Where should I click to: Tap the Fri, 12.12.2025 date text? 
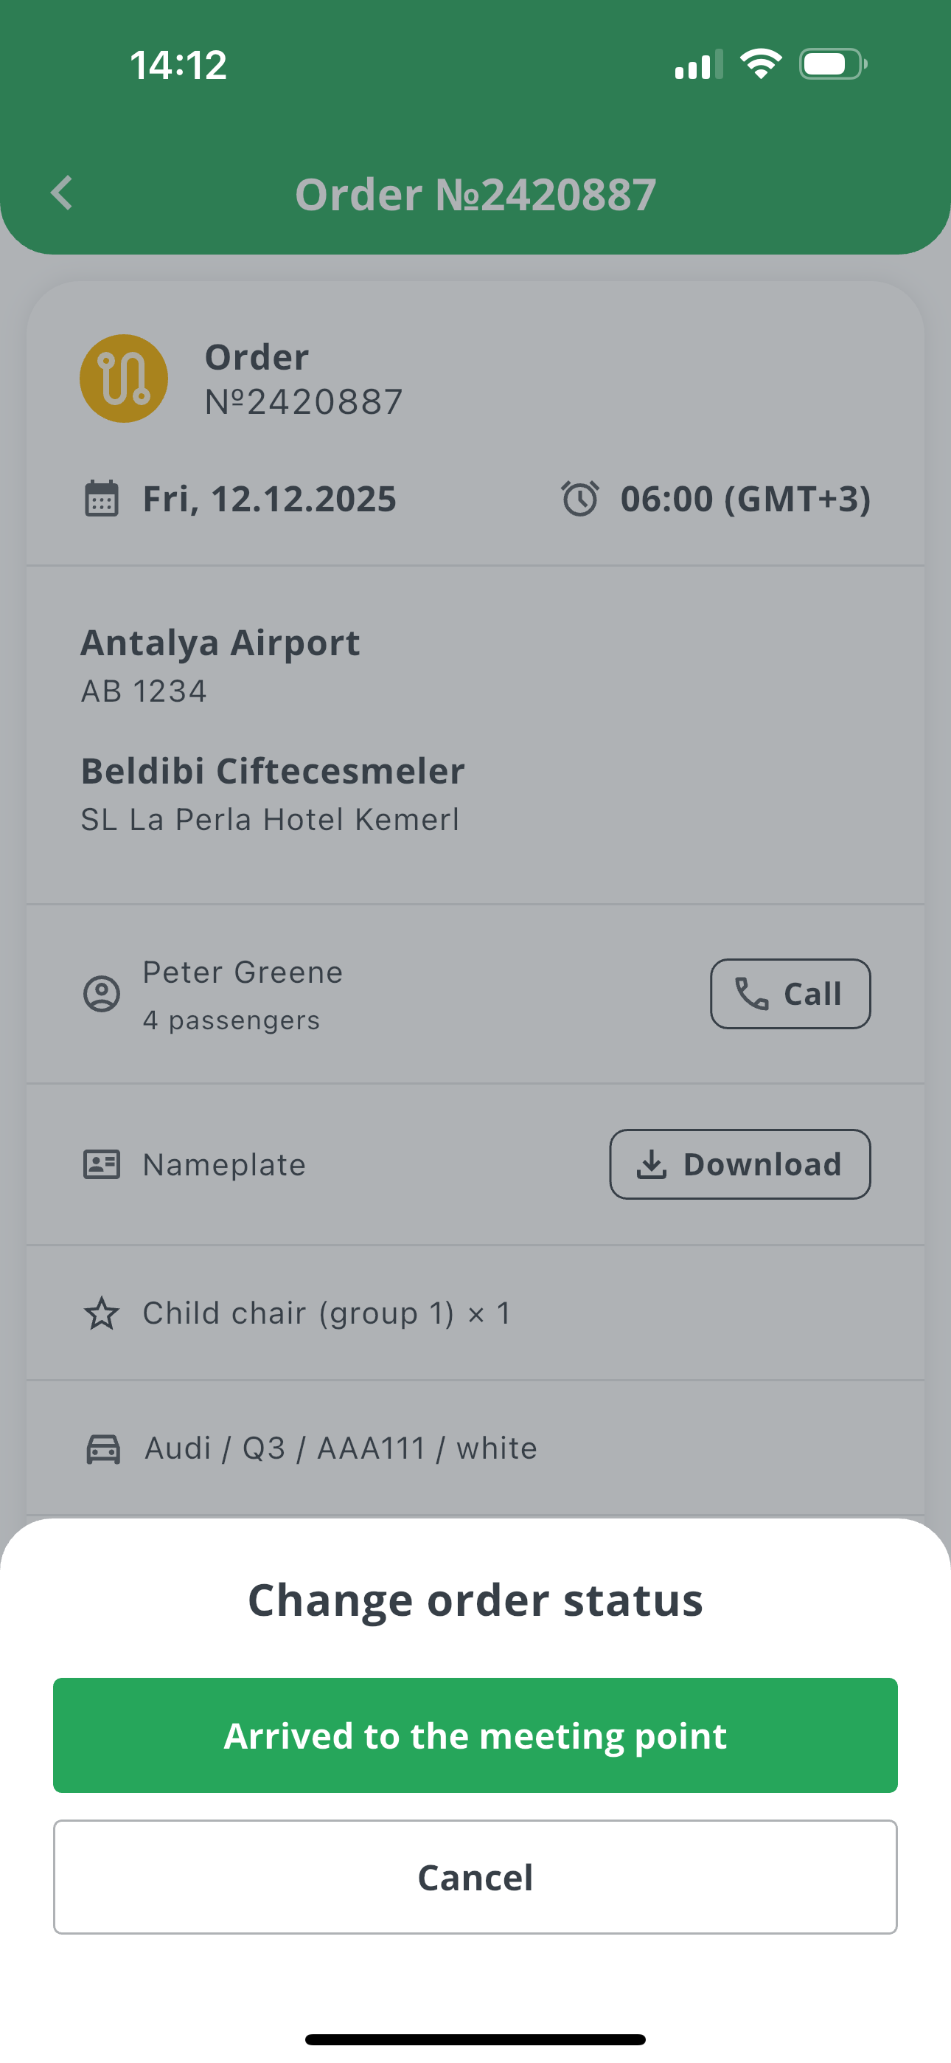point(269,499)
